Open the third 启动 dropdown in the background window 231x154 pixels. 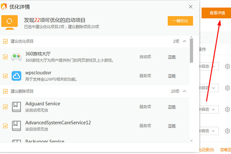point(209,110)
